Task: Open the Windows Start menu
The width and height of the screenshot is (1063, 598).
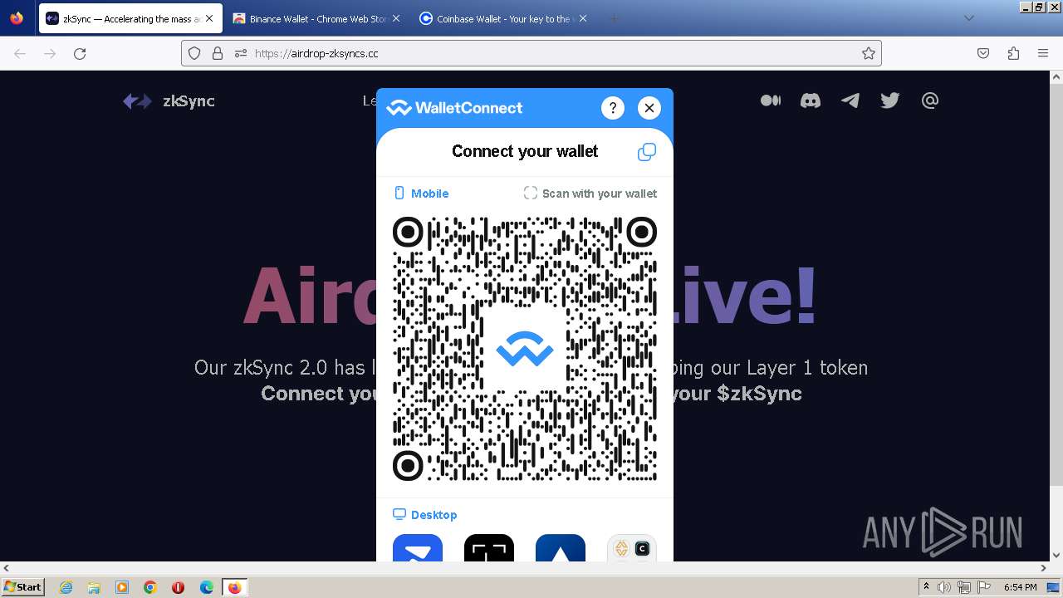Action: (22, 587)
